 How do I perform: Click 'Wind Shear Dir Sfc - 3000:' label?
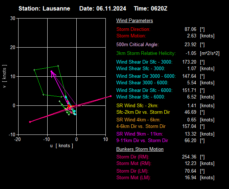point(144,62)
